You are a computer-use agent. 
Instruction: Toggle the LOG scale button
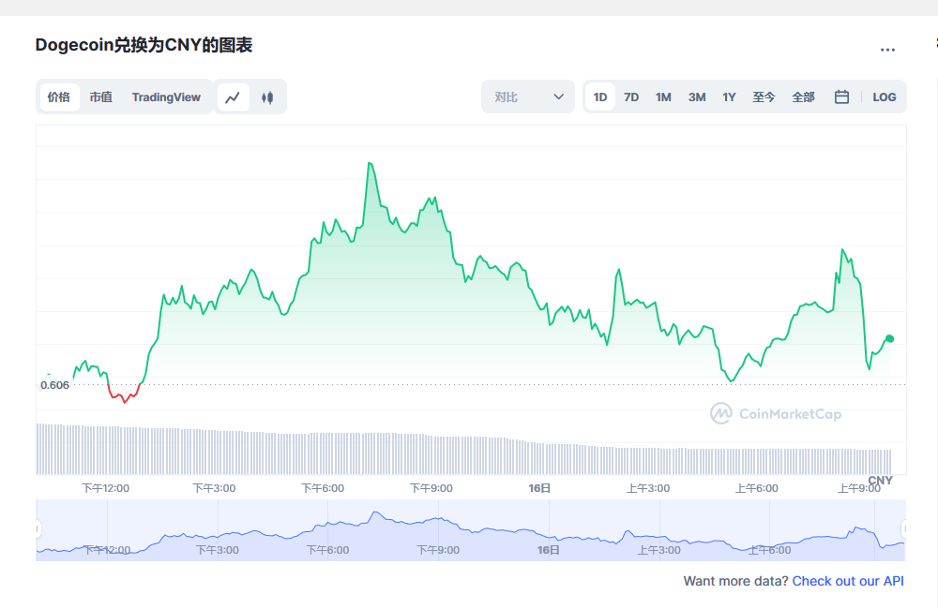[885, 97]
